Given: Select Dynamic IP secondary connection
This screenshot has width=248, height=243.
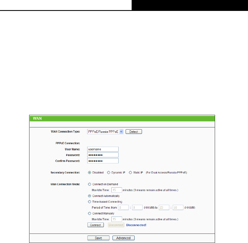Looking at the screenshot, I should point(108,173).
